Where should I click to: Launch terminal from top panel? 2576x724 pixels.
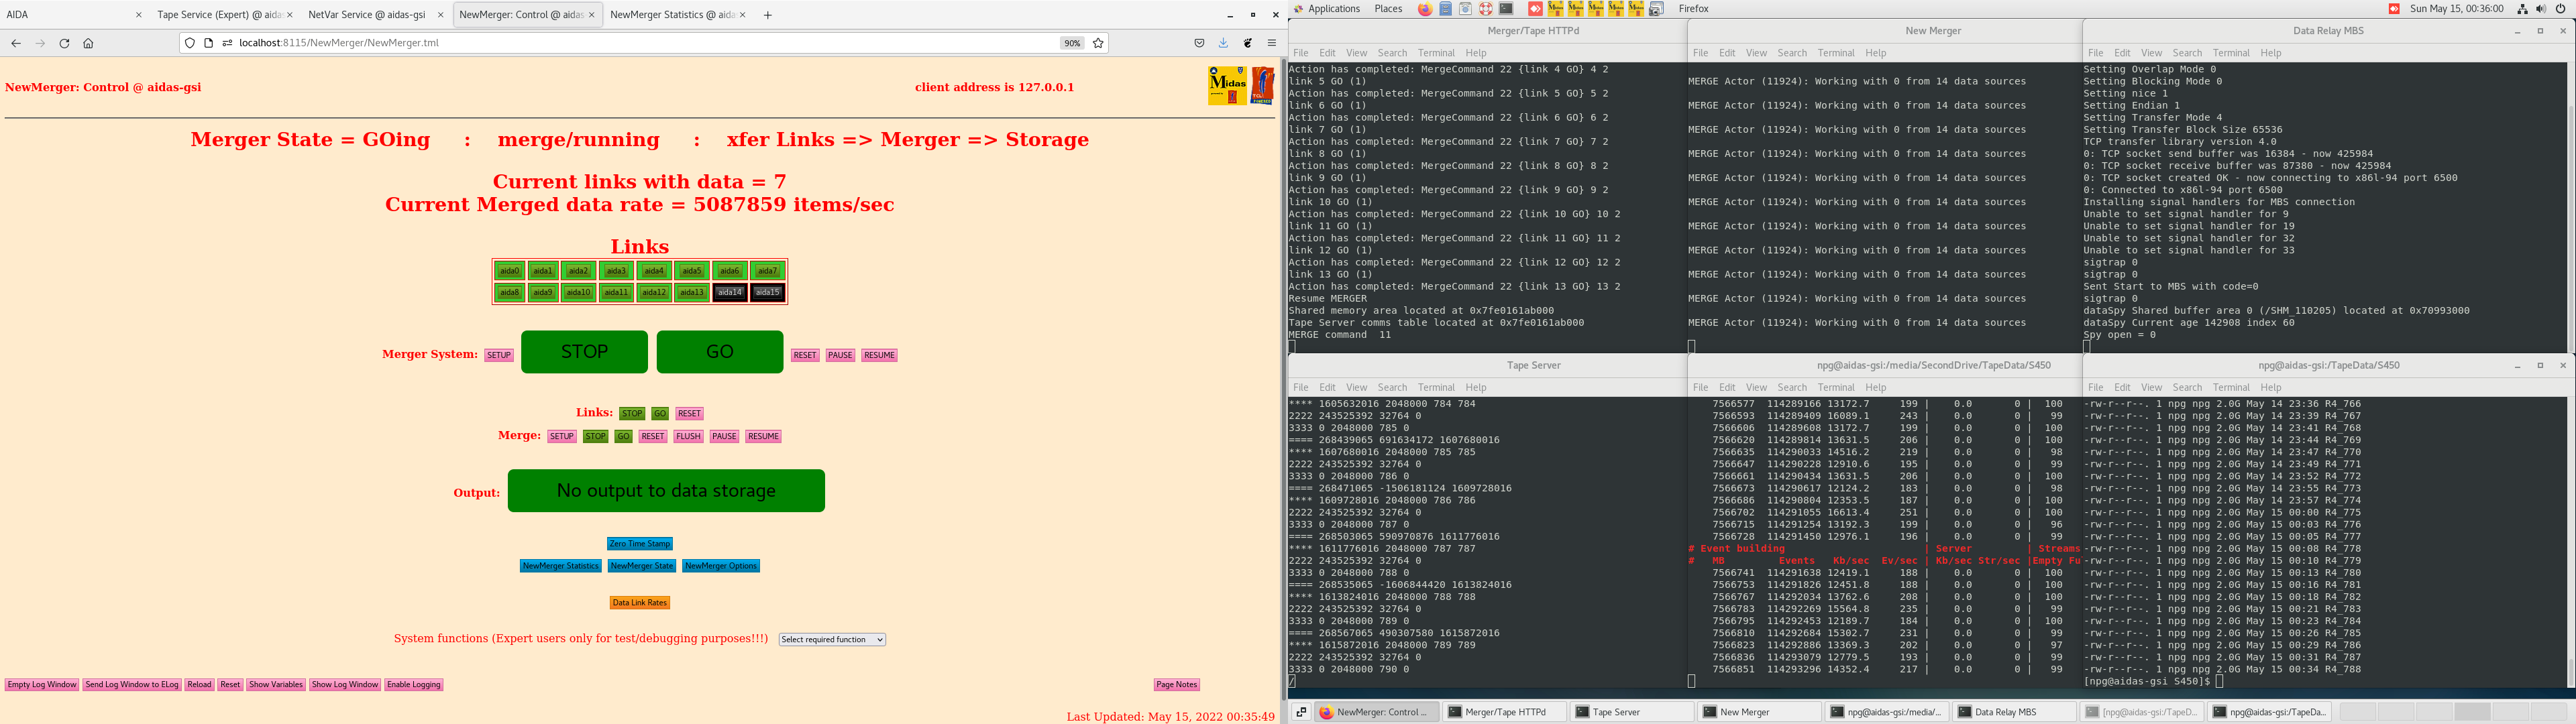(x=1506, y=9)
